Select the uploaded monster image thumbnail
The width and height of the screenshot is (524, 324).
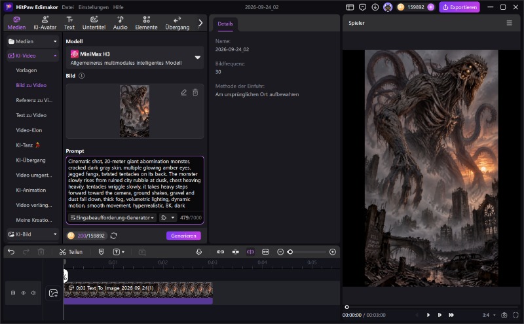pos(135,111)
